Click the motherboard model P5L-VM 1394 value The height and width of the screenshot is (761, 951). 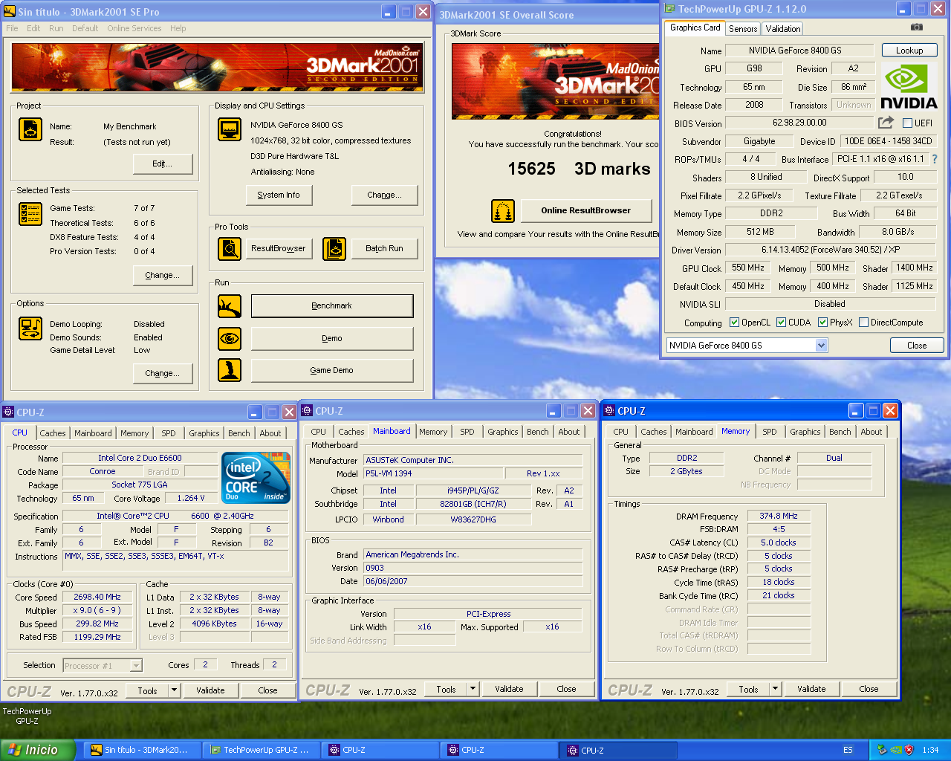coord(432,473)
